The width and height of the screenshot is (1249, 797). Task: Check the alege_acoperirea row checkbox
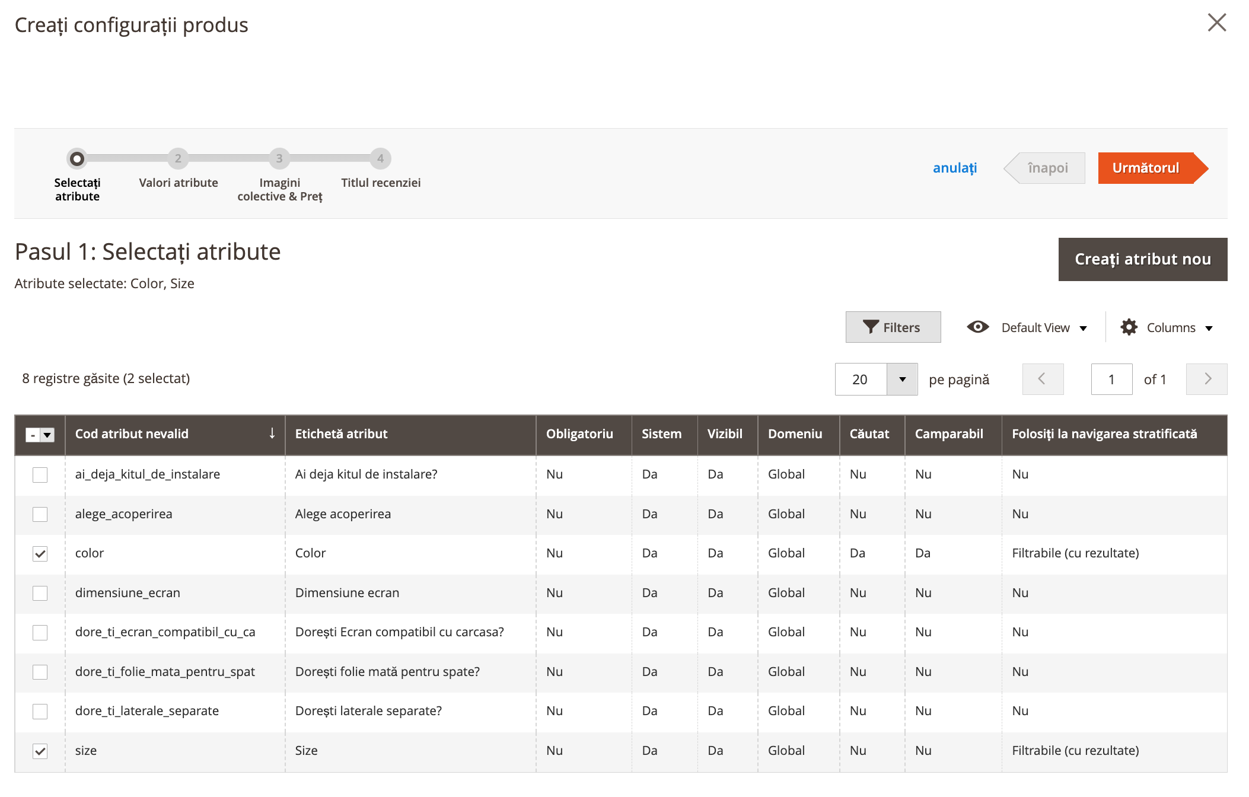[40, 514]
